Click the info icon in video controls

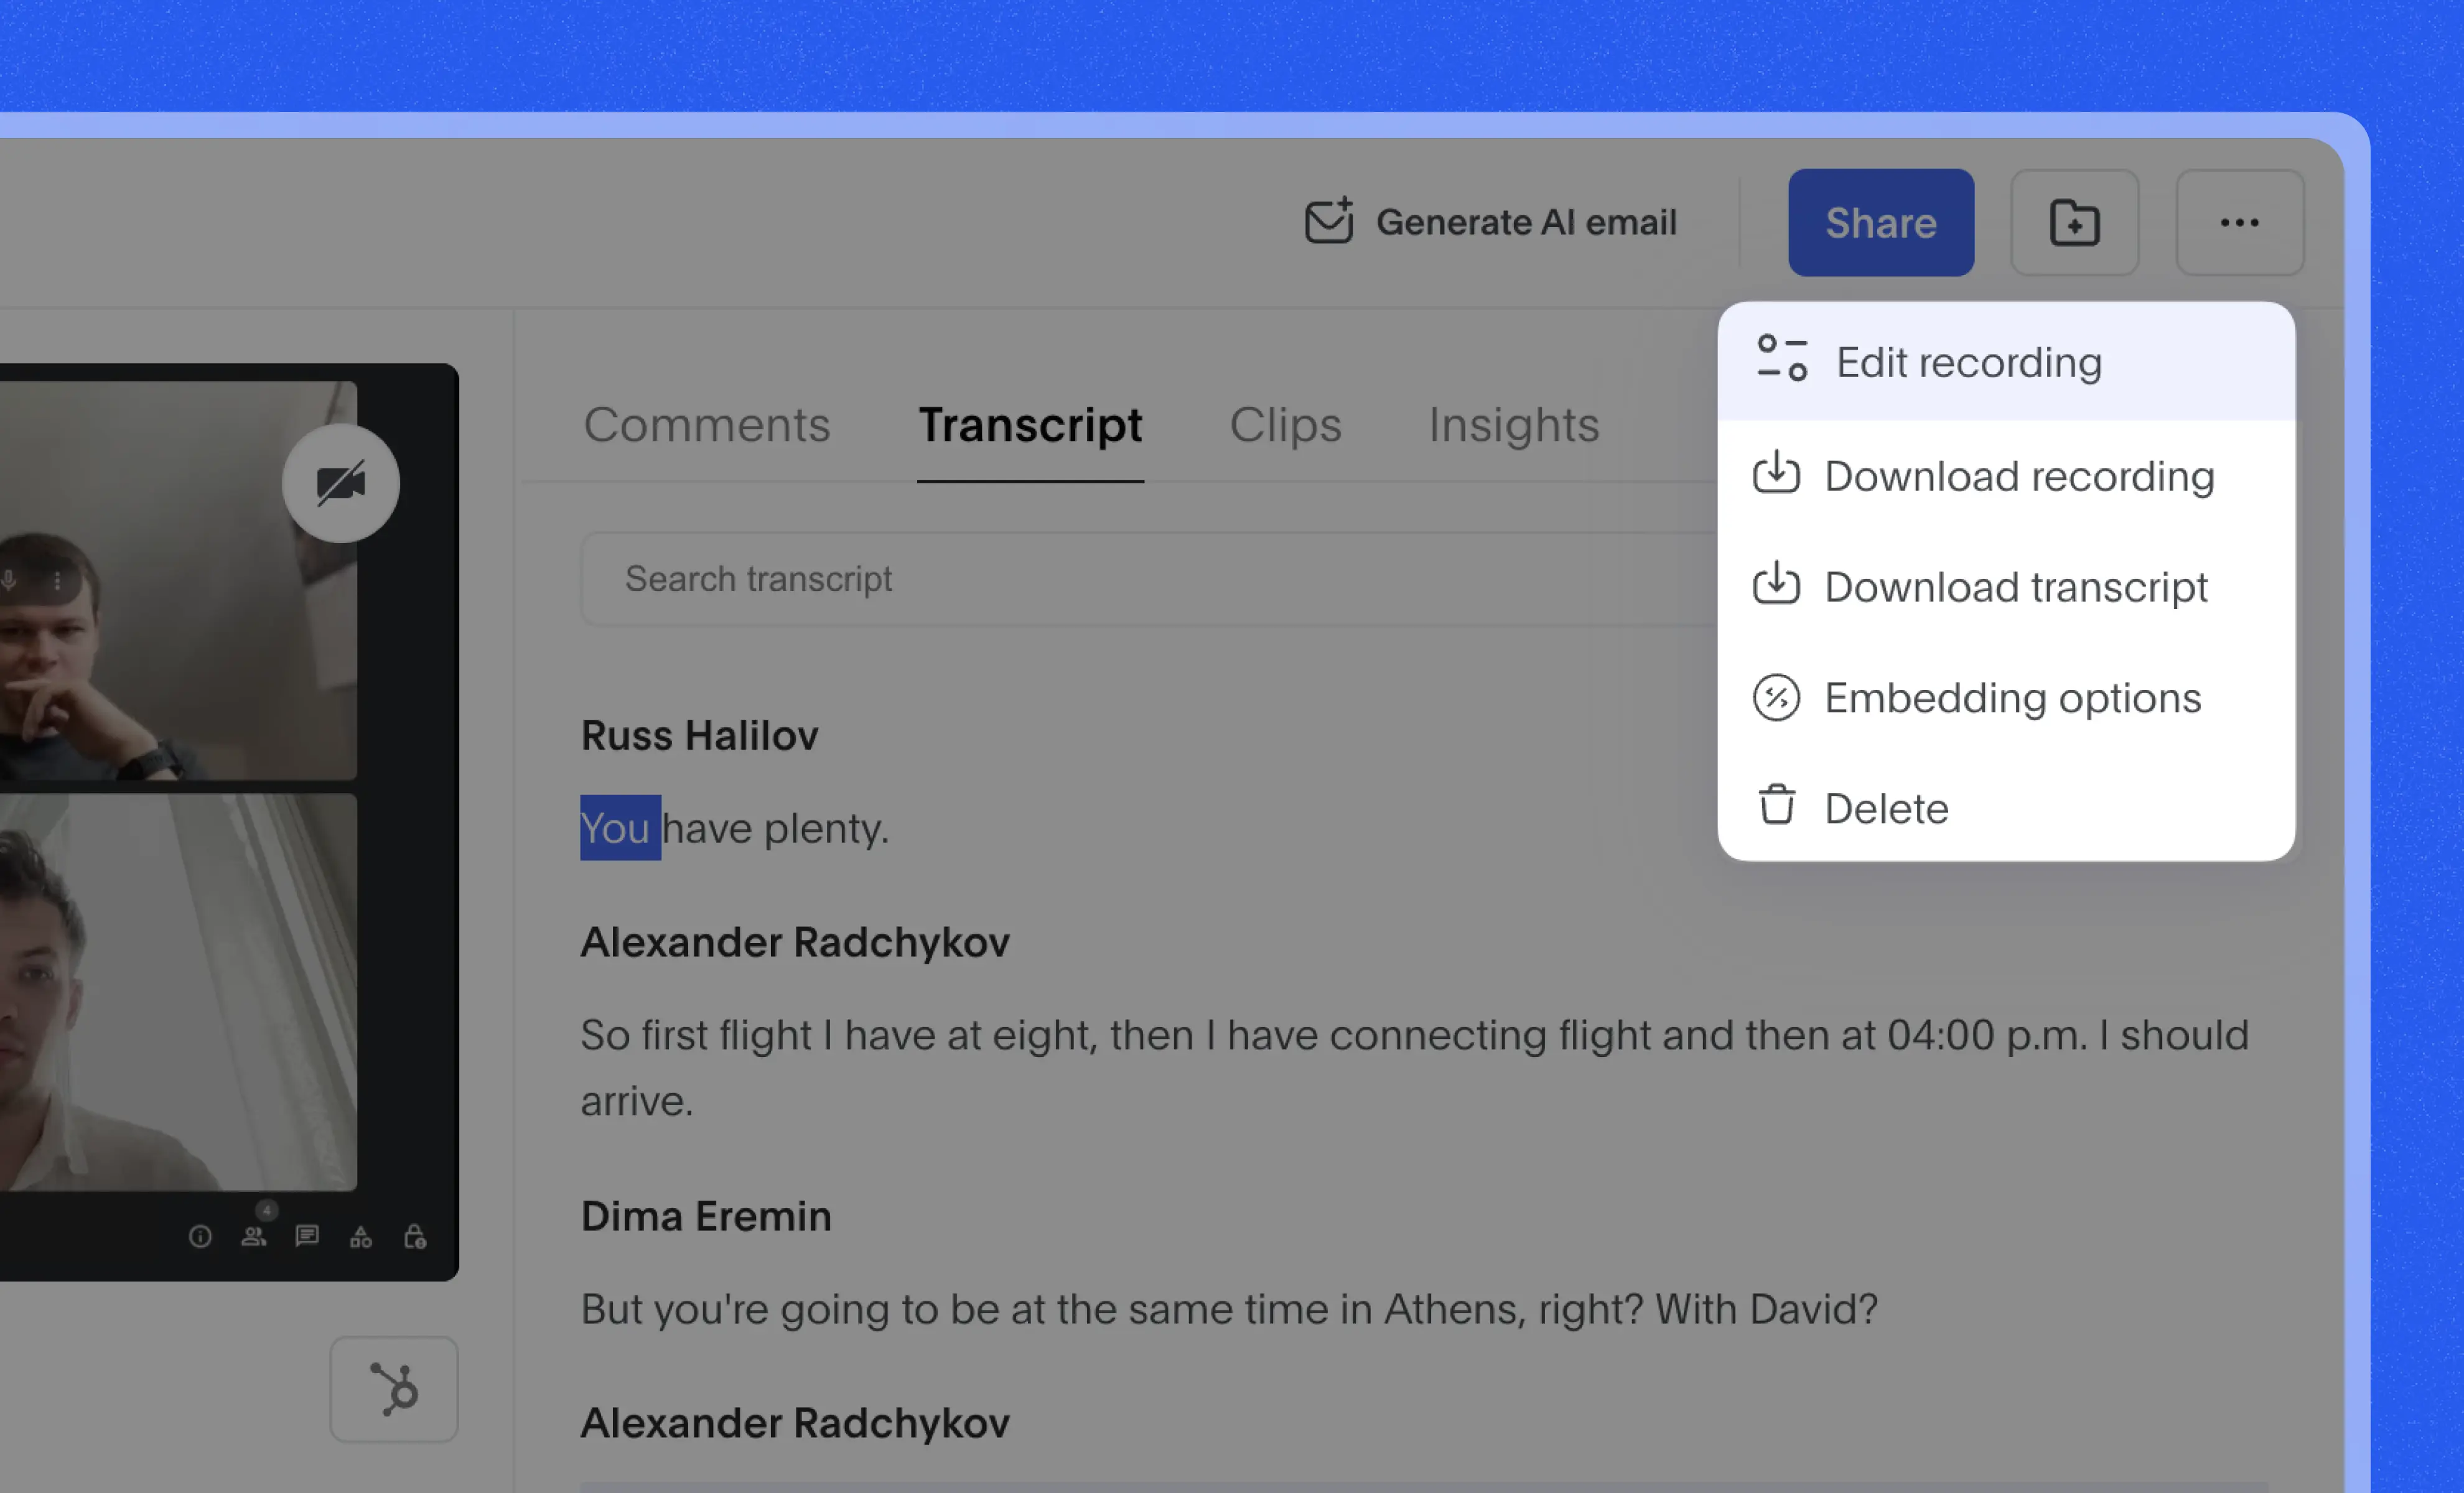(x=200, y=1237)
